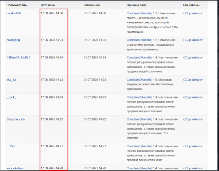Open iCCup.Yakubov admin link in _Jovik_ row
Screen dimensions: 219x171
pyautogui.click(x=193, y=97)
